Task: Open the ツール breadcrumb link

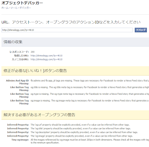Action: tap(14, 8)
